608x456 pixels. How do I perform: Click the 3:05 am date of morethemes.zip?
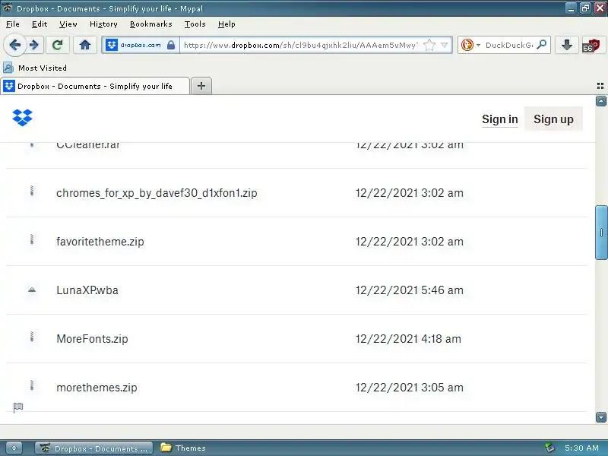click(409, 388)
